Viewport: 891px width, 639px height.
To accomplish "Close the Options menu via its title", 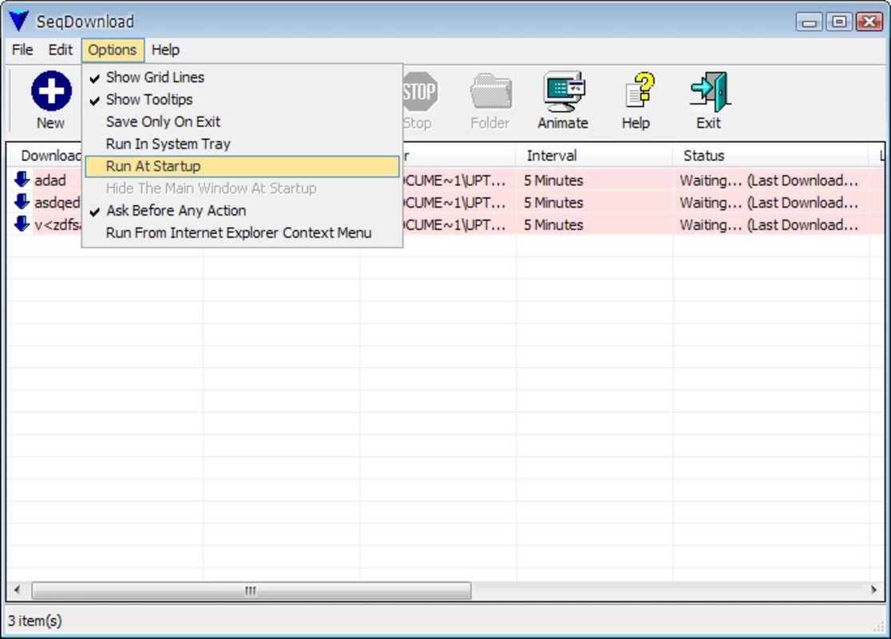I will pos(113,50).
